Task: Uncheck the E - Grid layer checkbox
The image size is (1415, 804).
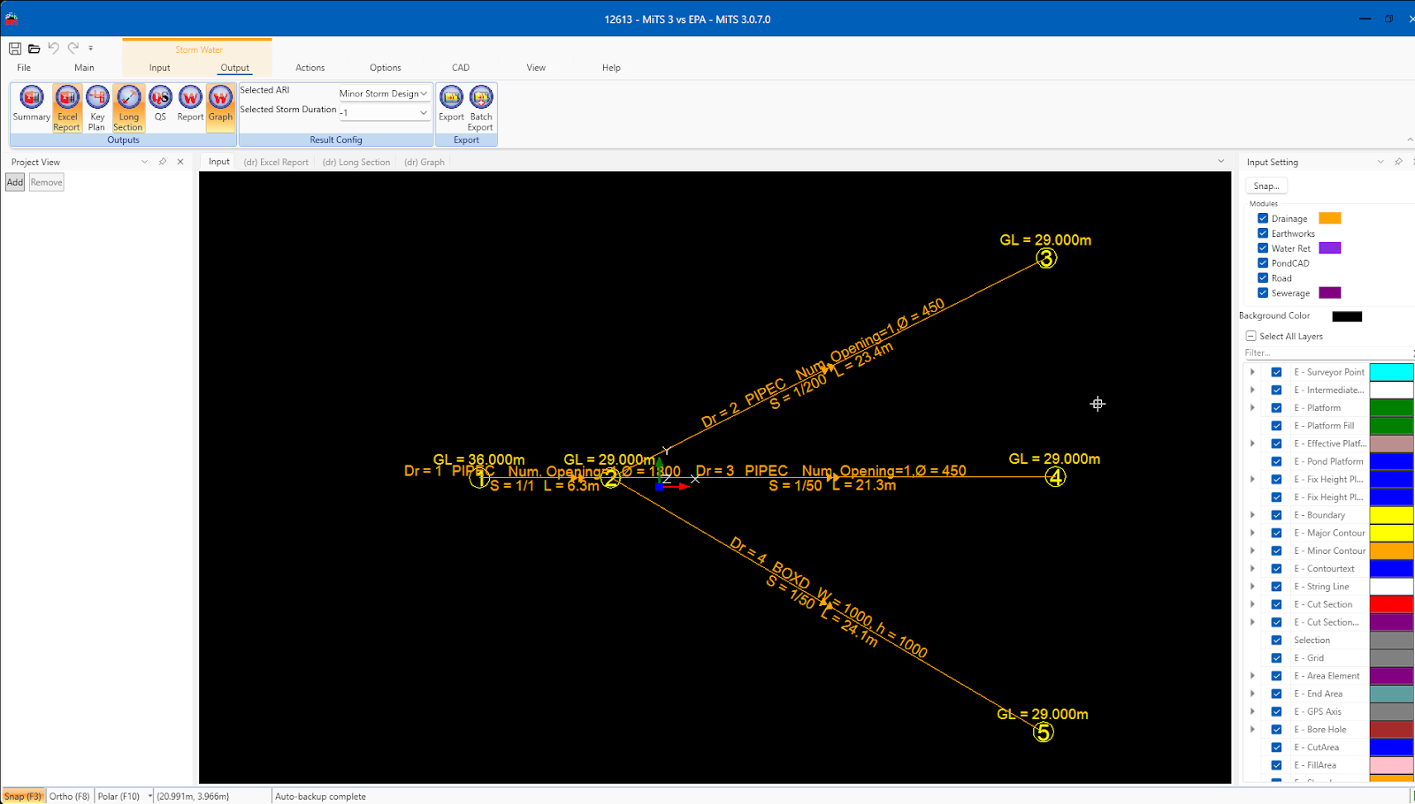Action: coord(1276,658)
